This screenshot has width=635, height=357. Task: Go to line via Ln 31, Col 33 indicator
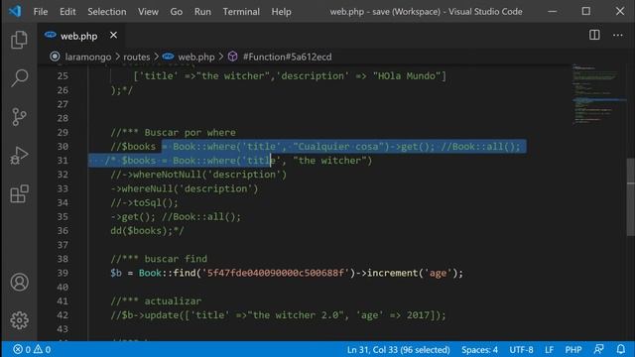coord(398,349)
